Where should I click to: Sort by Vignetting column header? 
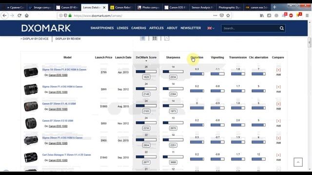click(217, 57)
